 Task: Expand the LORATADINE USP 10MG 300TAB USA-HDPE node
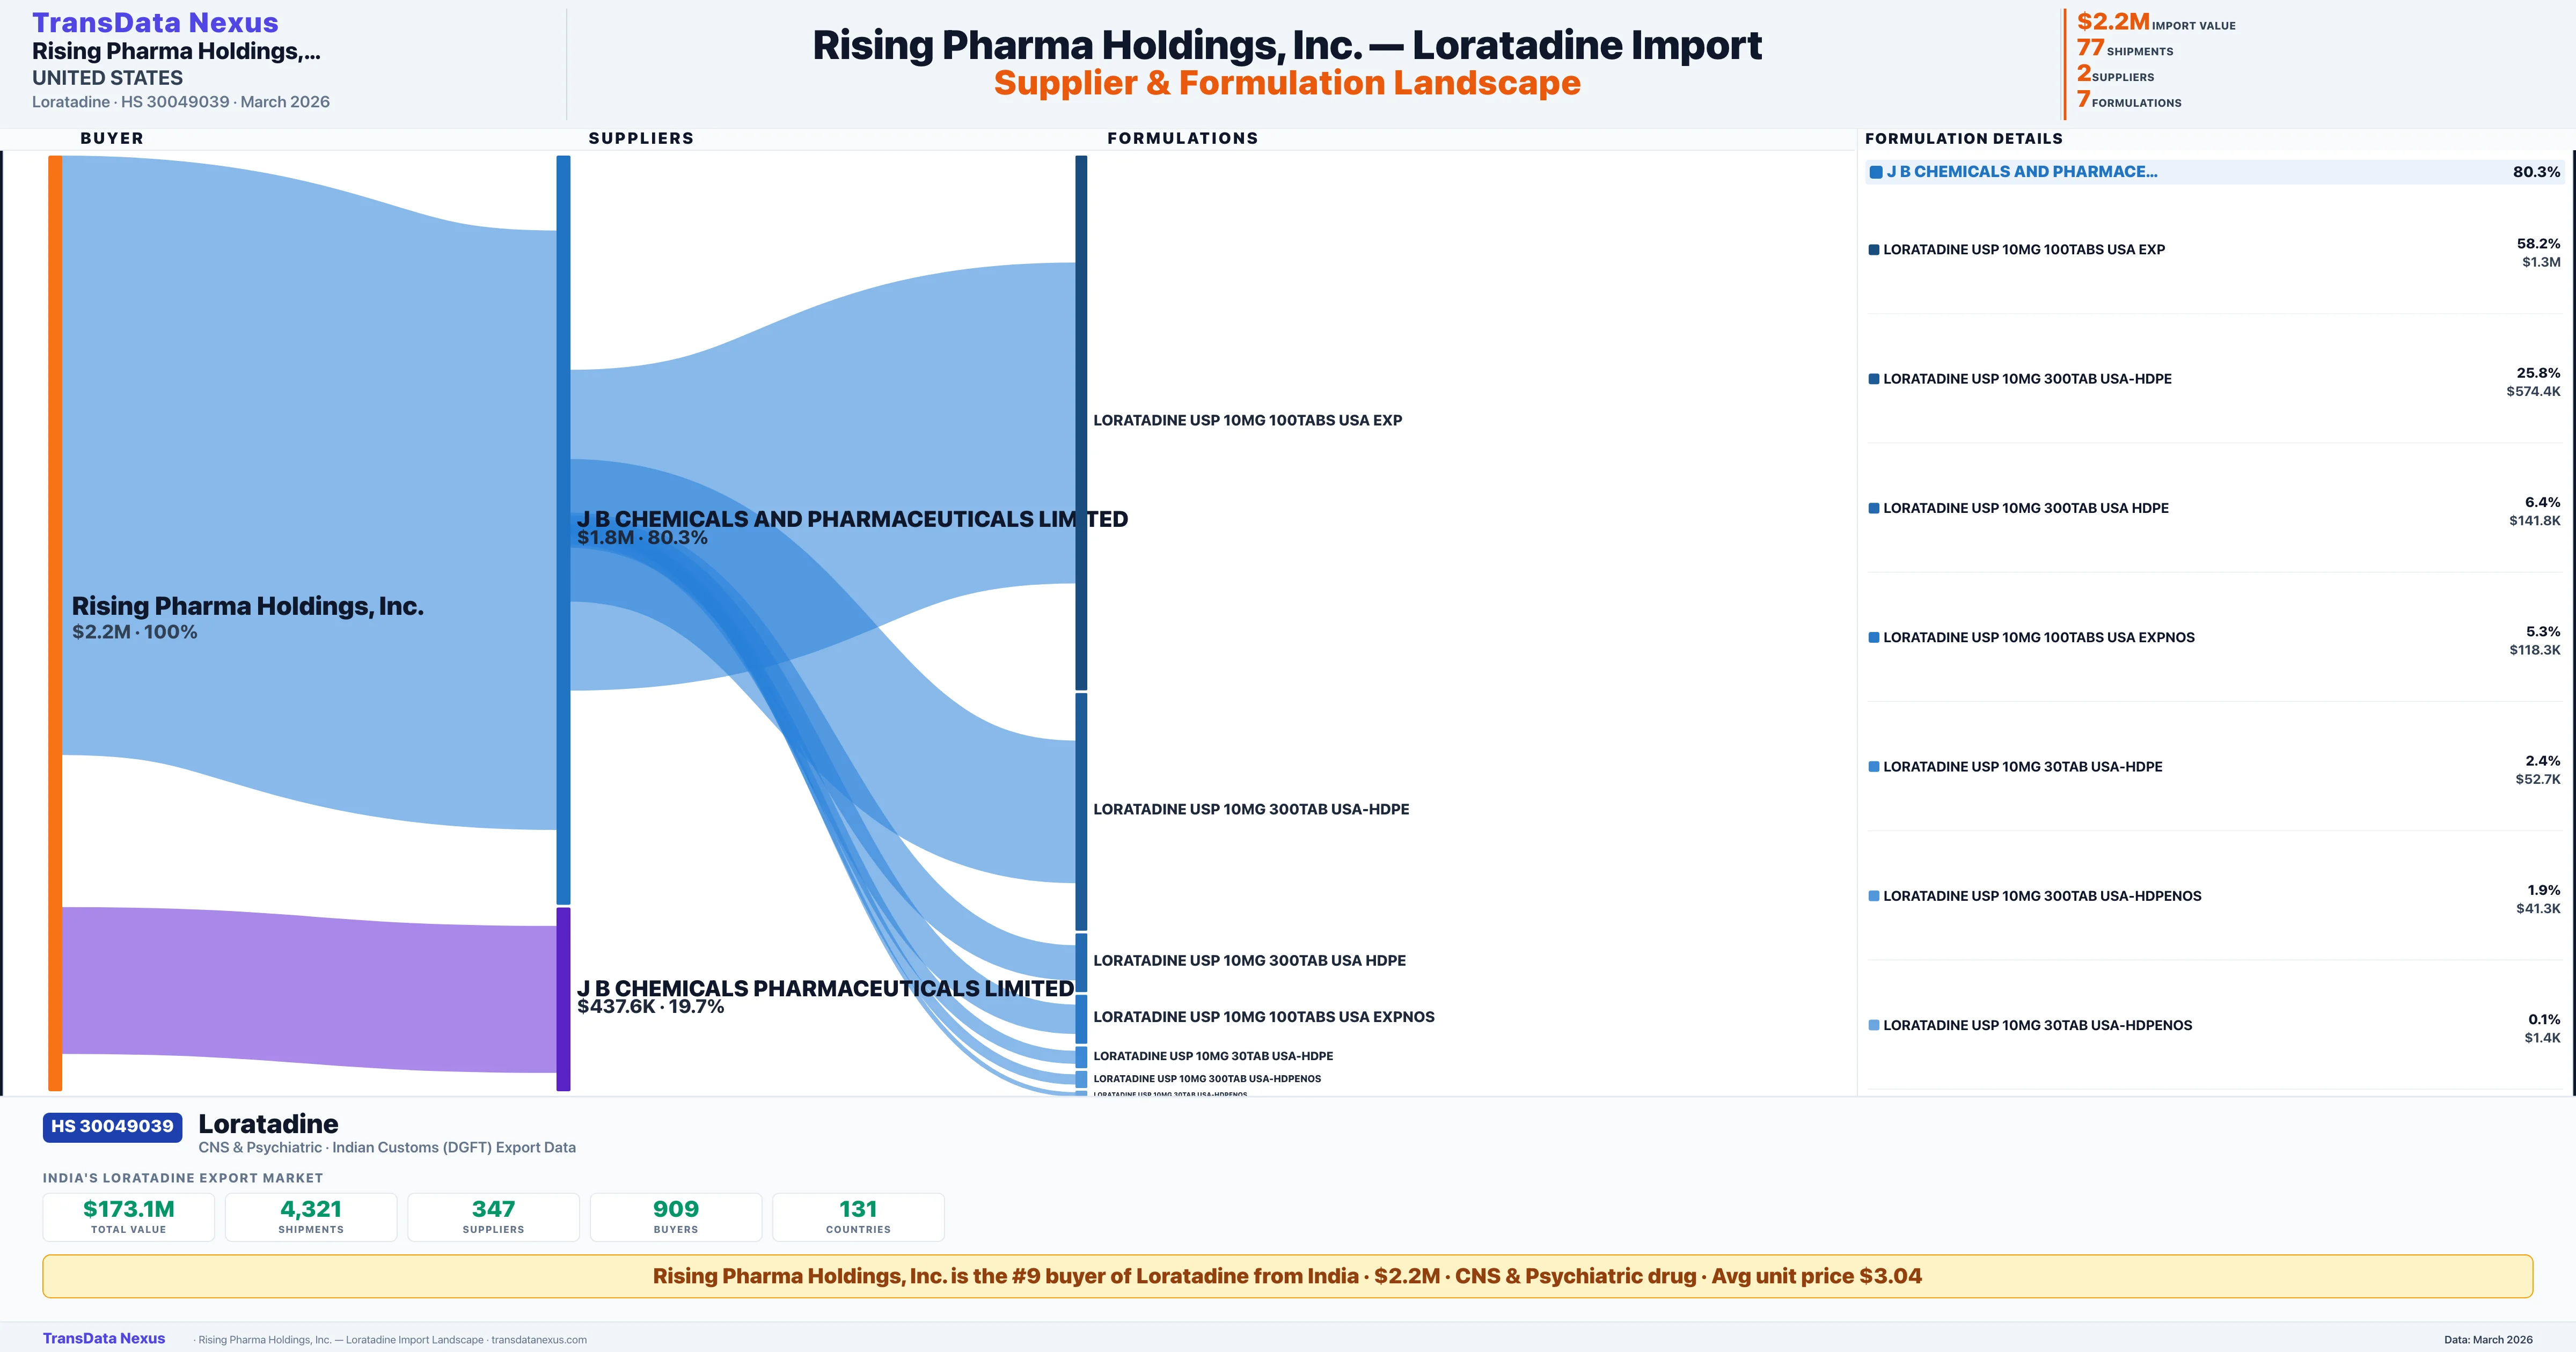coord(1080,810)
